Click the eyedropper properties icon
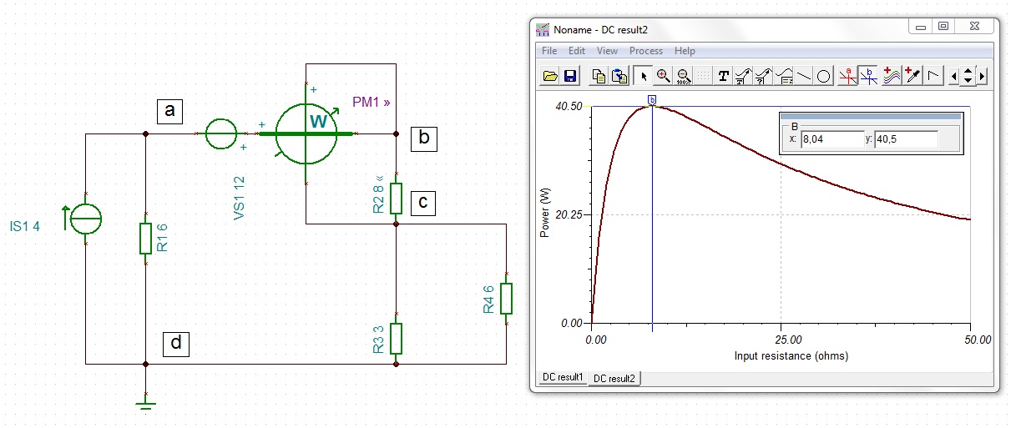 (x=912, y=76)
